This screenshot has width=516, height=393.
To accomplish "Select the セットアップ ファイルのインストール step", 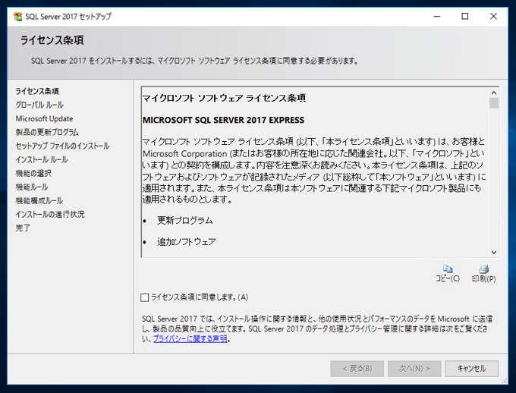I will pos(62,146).
